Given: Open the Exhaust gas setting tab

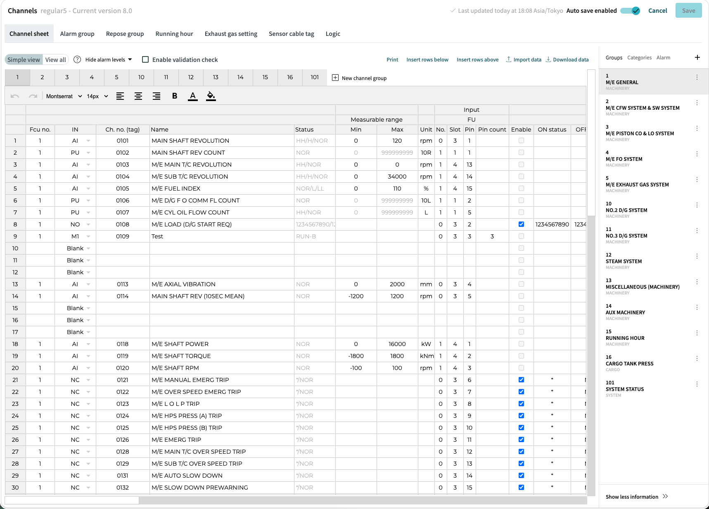Looking at the screenshot, I should (231, 34).
